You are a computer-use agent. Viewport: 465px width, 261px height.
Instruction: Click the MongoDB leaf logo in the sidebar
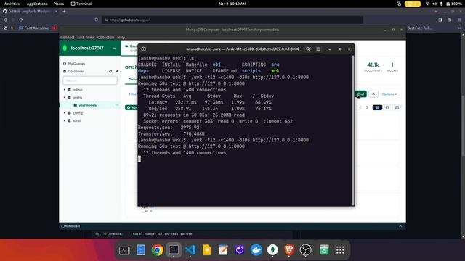65,48
